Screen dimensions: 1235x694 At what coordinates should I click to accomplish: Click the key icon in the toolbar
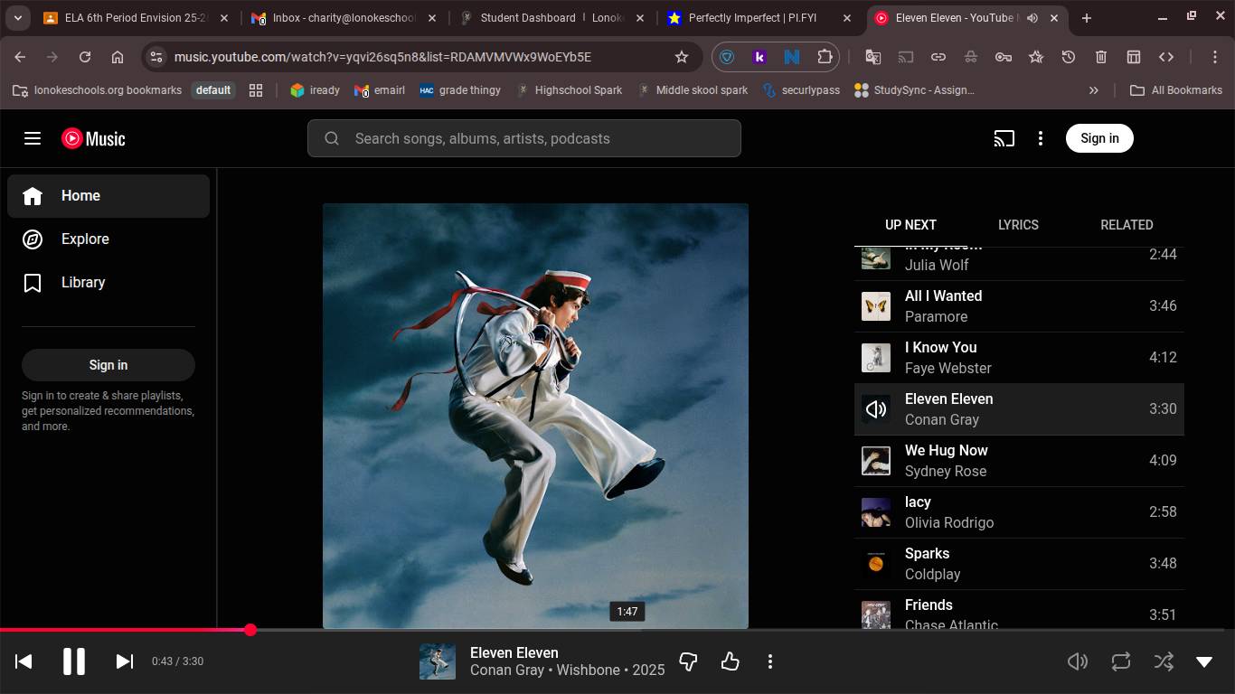[1004, 57]
